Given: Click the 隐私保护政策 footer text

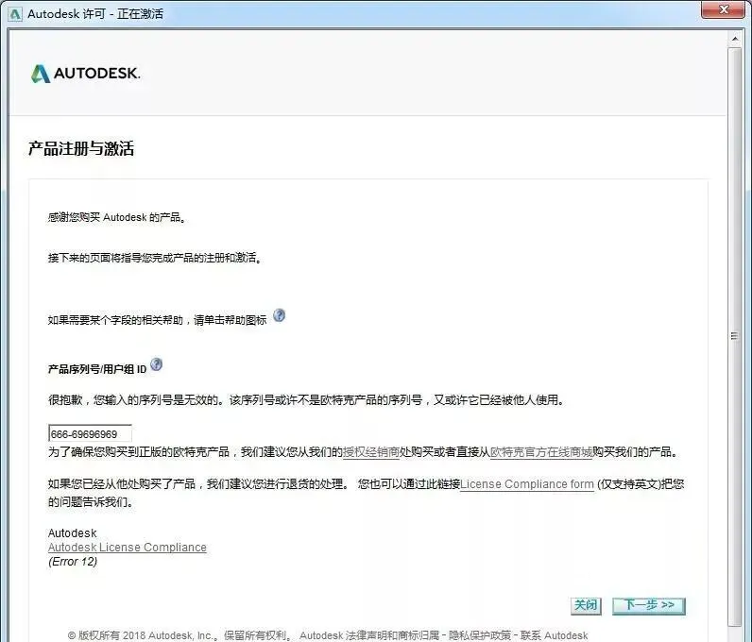Looking at the screenshot, I should coord(480,635).
